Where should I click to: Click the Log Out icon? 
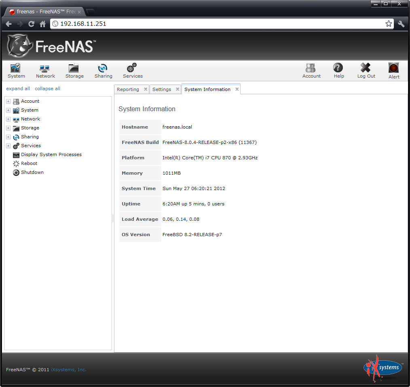tap(366, 71)
